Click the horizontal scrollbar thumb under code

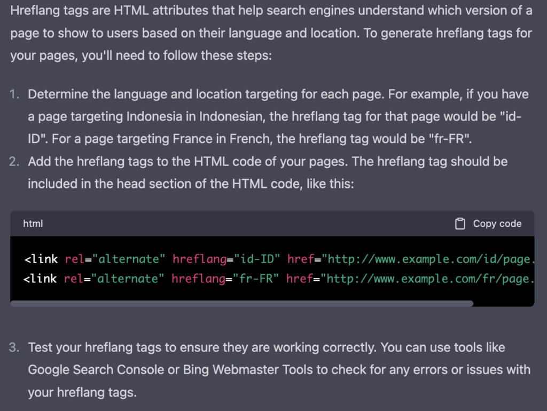point(241,304)
